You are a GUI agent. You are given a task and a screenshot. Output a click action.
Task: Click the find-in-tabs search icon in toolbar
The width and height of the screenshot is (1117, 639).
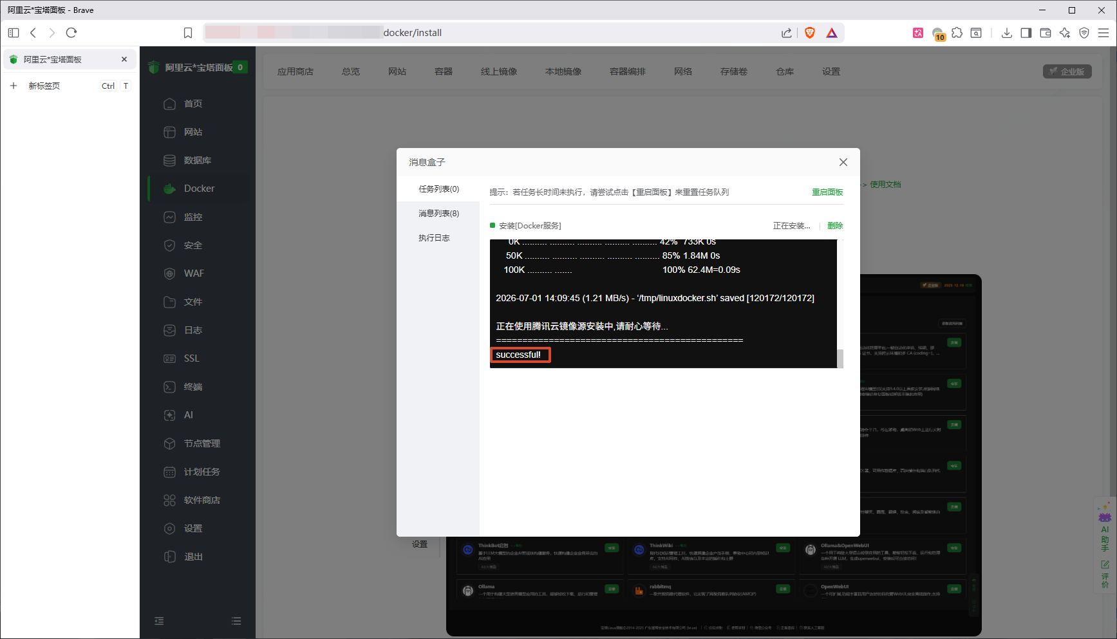(976, 33)
